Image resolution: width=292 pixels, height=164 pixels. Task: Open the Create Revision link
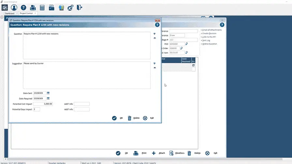209,34
